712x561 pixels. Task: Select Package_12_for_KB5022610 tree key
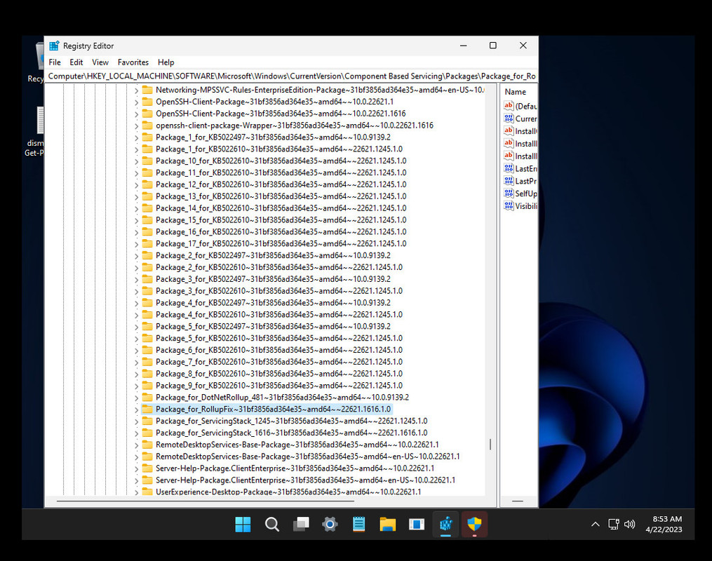click(281, 184)
